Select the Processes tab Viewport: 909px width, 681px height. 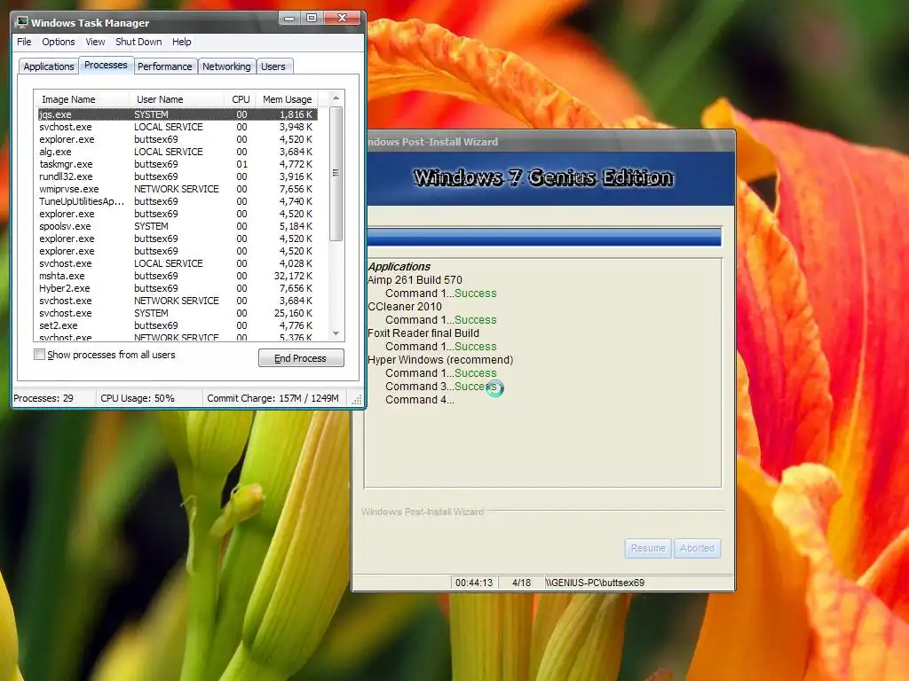106,65
